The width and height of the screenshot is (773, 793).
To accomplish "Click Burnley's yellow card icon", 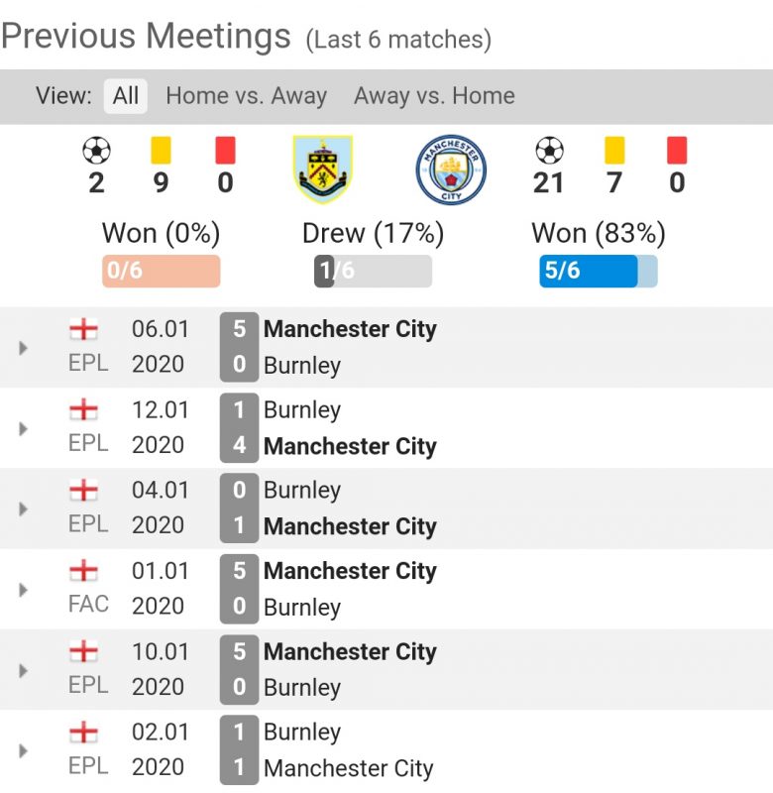I will pyautogui.click(x=161, y=151).
